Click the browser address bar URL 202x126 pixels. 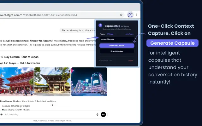(39, 15)
